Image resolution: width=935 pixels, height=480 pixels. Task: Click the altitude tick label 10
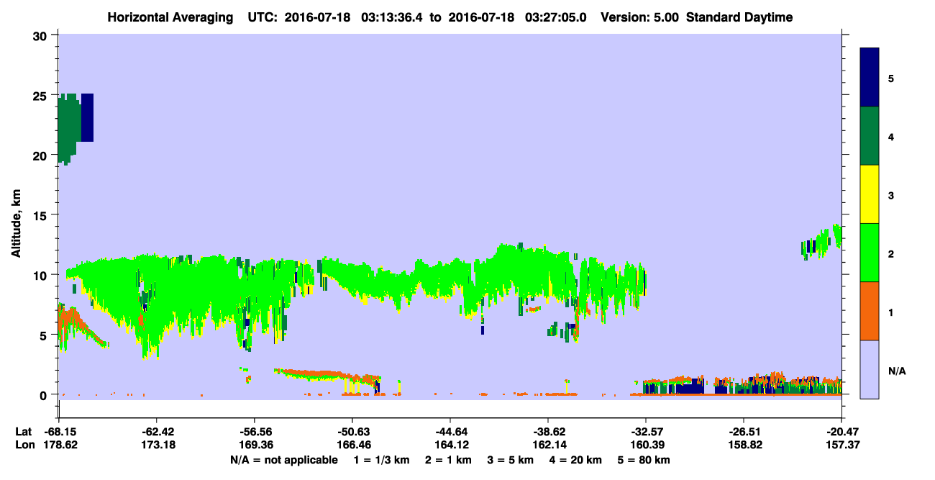point(42,275)
